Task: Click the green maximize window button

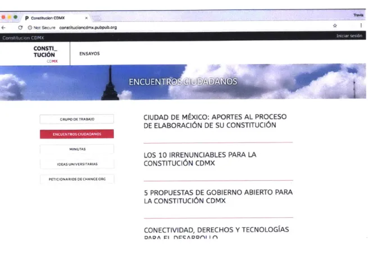Action: pos(16,17)
